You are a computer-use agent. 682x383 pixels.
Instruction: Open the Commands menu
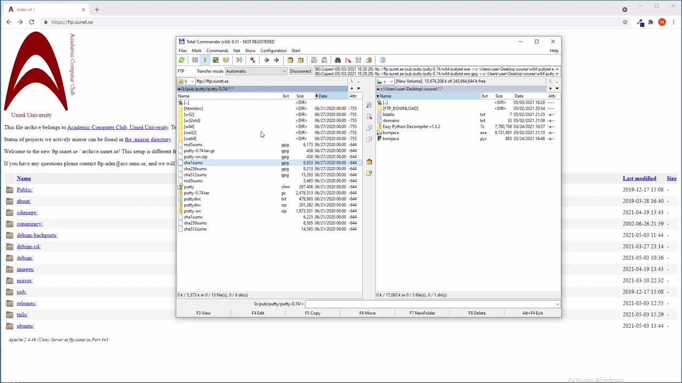click(217, 51)
